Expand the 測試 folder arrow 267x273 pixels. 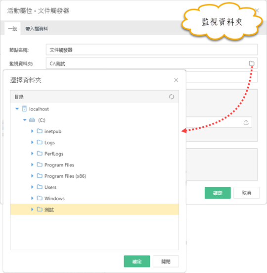click(x=32, y=209)
